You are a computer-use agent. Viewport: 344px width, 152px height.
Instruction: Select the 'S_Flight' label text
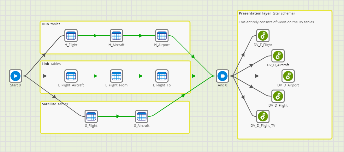click(x=91, y=126)
